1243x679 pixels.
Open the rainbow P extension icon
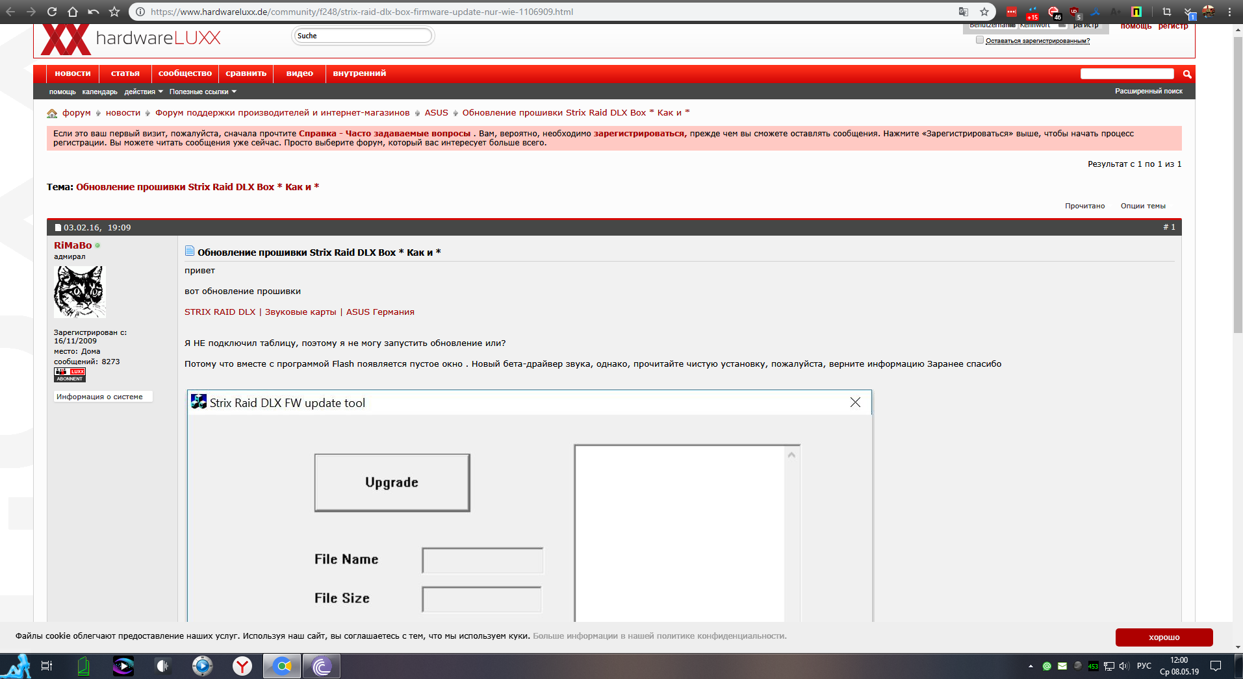1136,12
